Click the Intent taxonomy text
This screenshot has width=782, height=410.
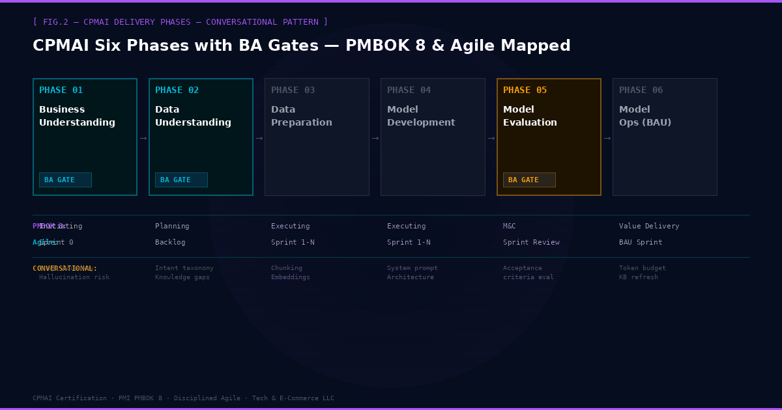coord(184,268)
